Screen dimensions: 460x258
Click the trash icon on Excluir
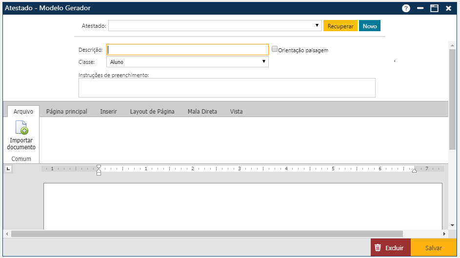378,248
